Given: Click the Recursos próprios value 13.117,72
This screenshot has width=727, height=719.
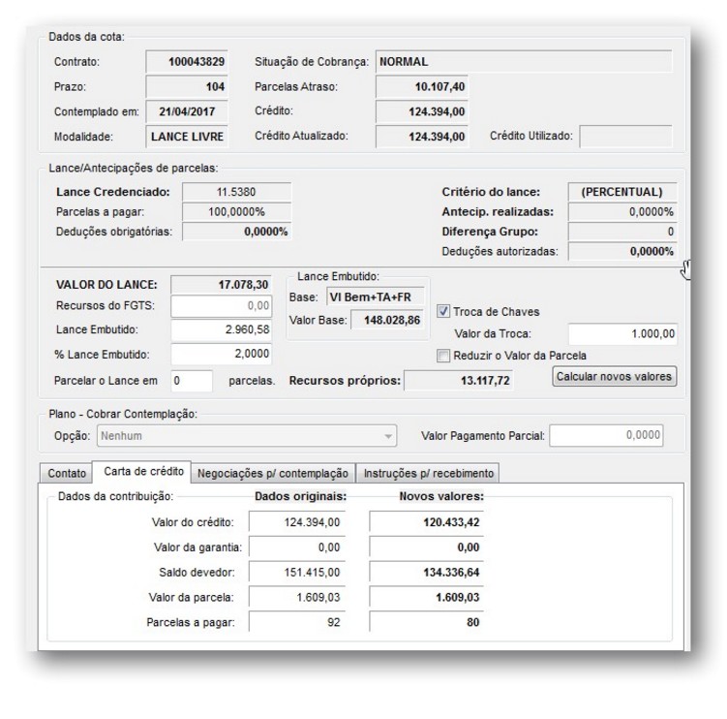Looking at the screenshot, I should (x=458, y=381).
